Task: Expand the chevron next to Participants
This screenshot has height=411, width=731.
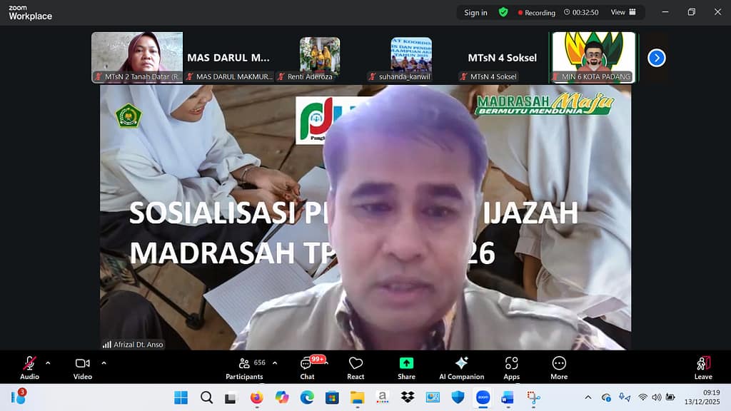Action: point(275,362)
